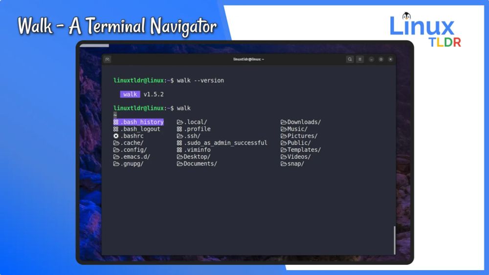Close the terminal window
Viewport: 489px width, 275px height.
pyautogui.click(x=390, y=59)
